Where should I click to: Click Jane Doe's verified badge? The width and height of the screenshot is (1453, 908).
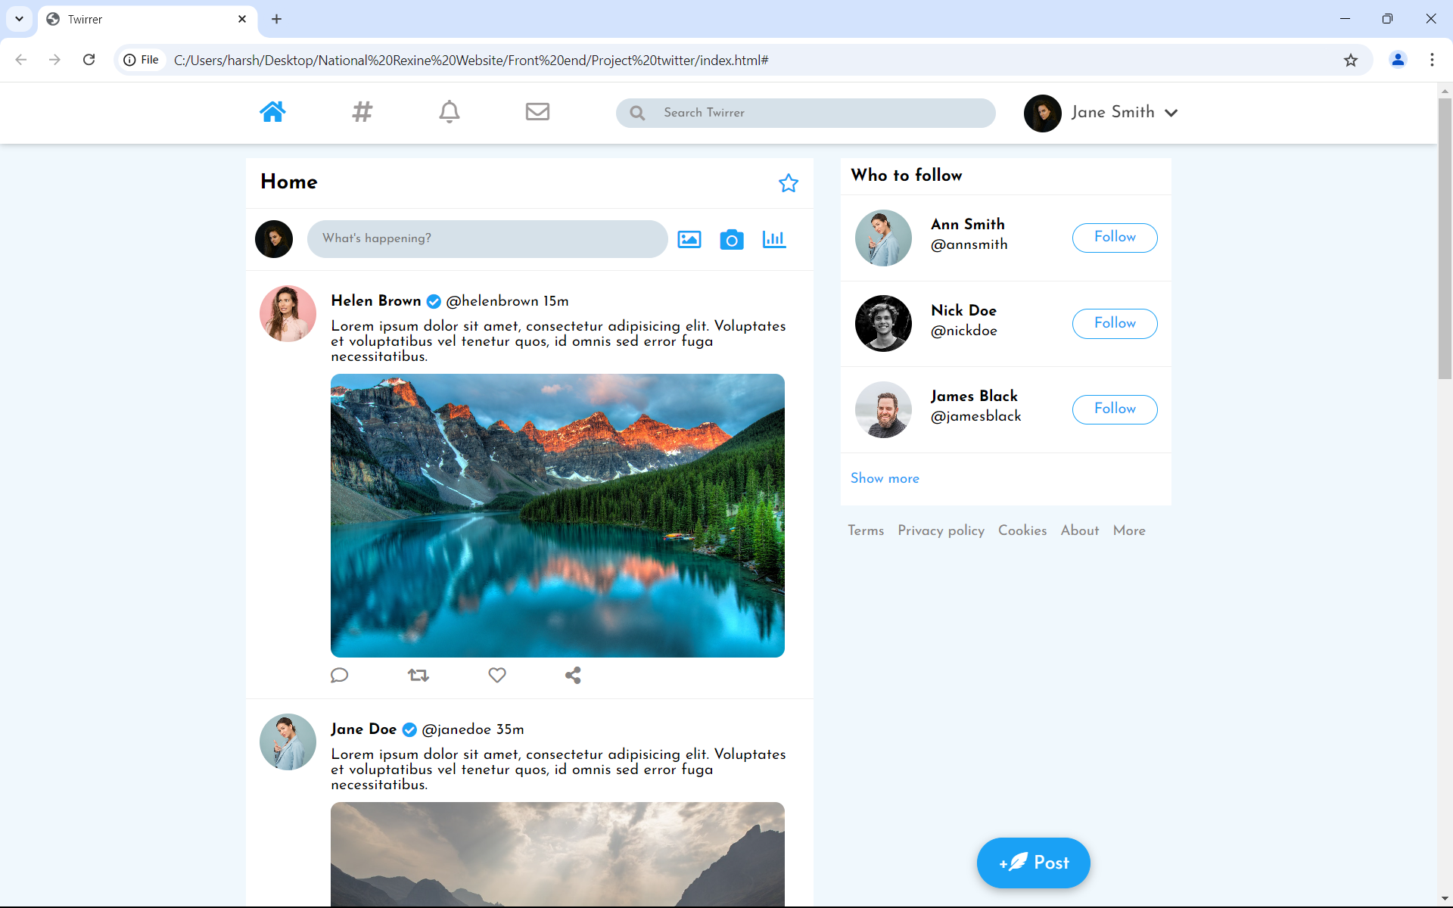pyautogui.click(x=409, y=729)
